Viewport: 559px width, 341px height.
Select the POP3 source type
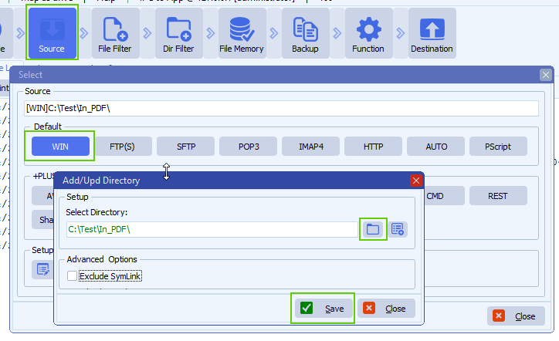tap(248, 146)
